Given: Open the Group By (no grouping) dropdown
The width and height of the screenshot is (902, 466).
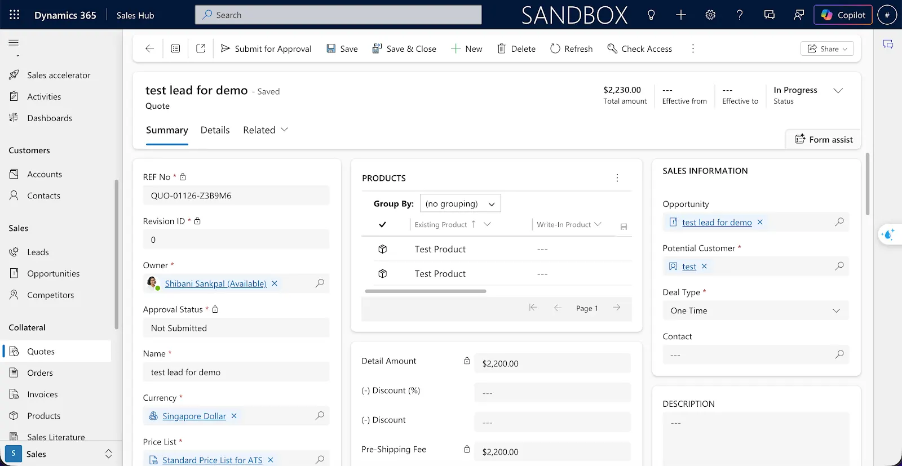Looking at the screenshot, I should click(460, 203).
